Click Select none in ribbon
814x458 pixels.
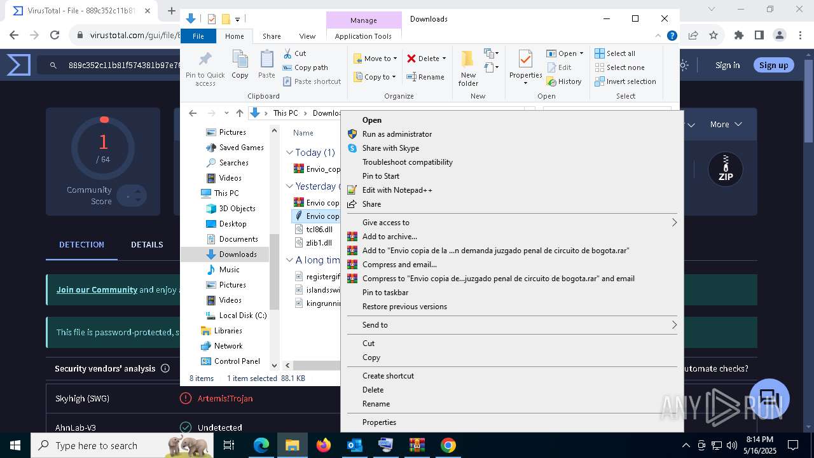tap(620, 67)
